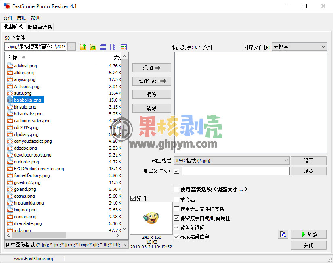The height and width of the screenshot is (263, 333).
Task: Switch to the 批量转换 tab
Action: [x=13, y=27]
